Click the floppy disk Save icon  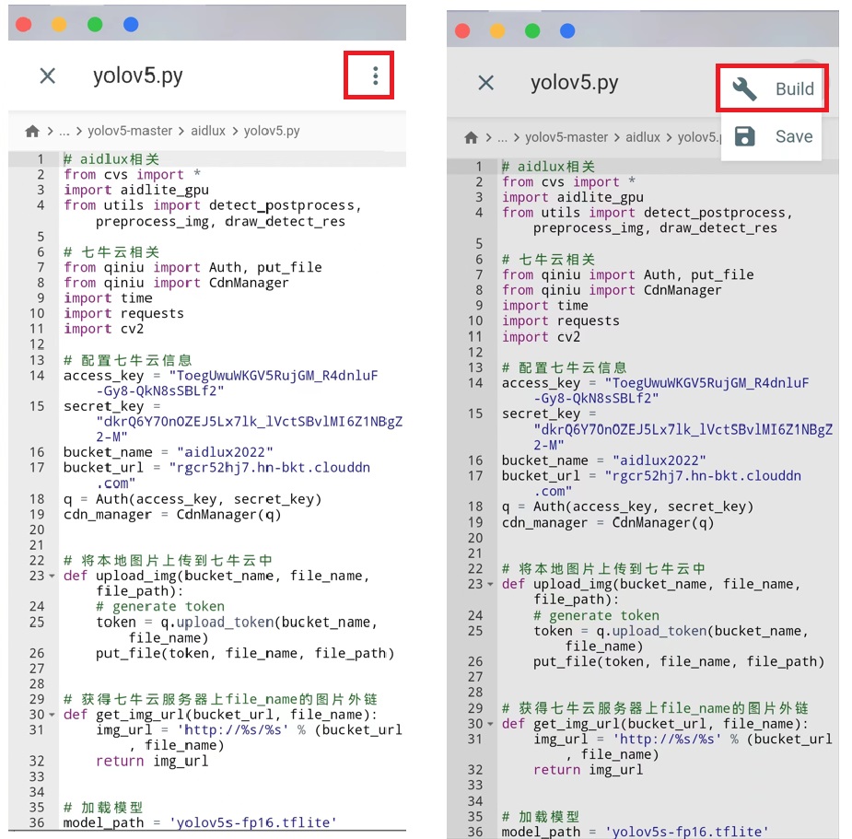click(744, 137)
